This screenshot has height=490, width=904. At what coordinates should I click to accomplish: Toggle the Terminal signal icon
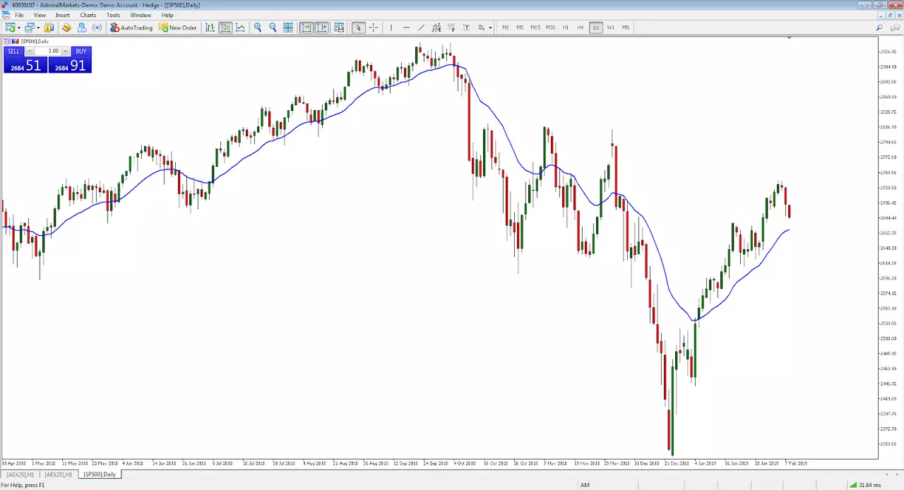coord(97,28)
